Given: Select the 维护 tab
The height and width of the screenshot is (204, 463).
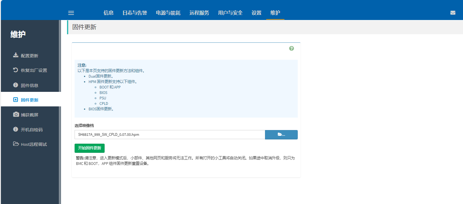Looking at the screenshot, I should pyautogui.click(x=275, y=13).
